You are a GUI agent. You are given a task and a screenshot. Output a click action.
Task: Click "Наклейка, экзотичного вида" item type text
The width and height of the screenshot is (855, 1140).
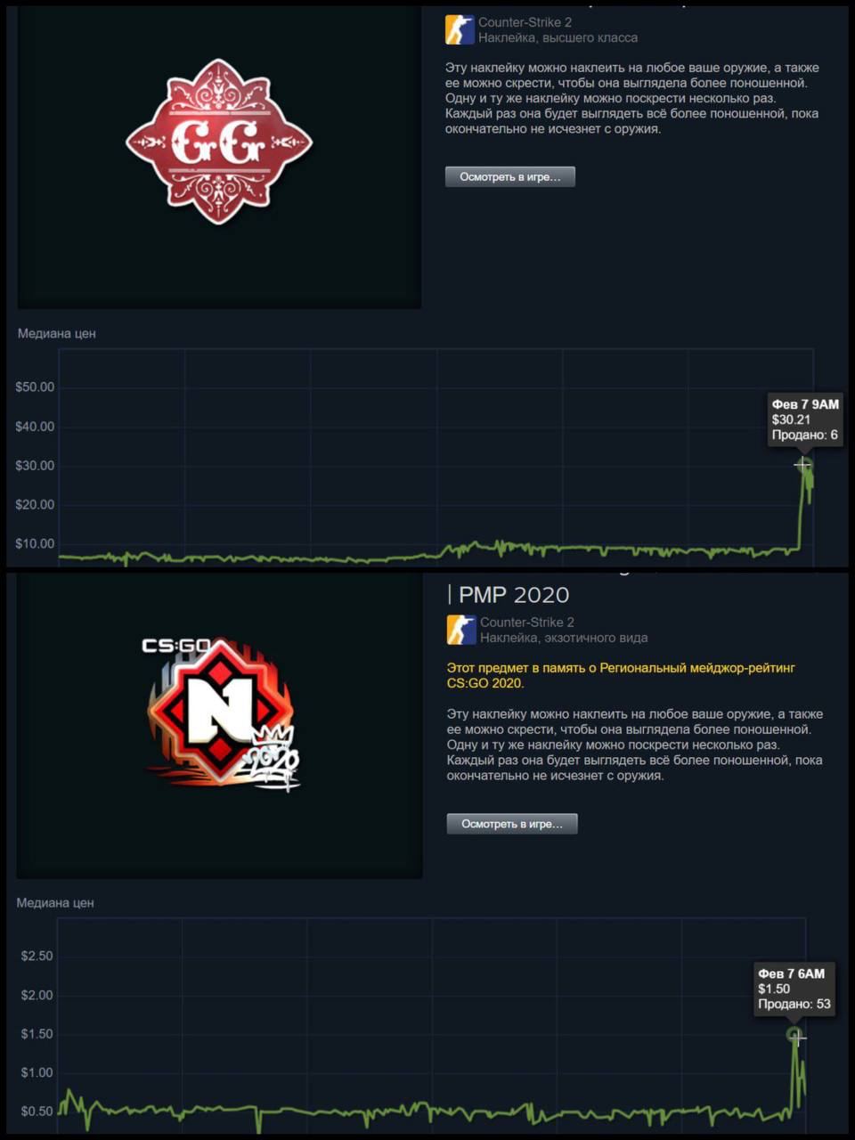tap(564, 638)
